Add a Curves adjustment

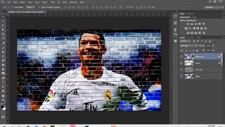pos(196,24)
